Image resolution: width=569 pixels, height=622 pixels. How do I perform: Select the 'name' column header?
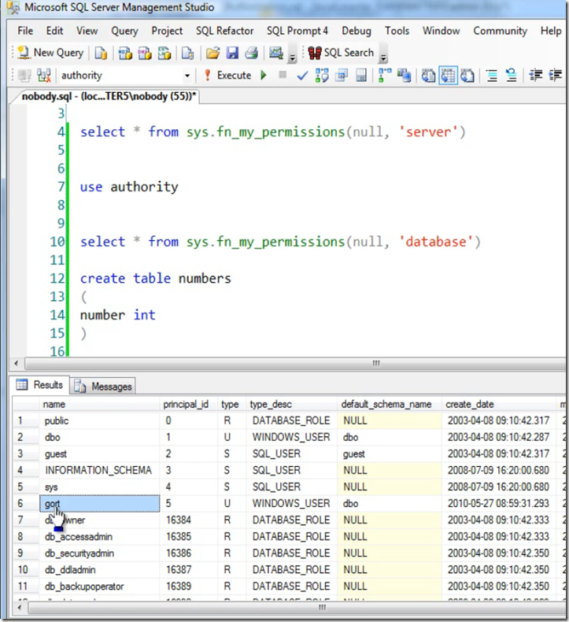click(99, 404)
